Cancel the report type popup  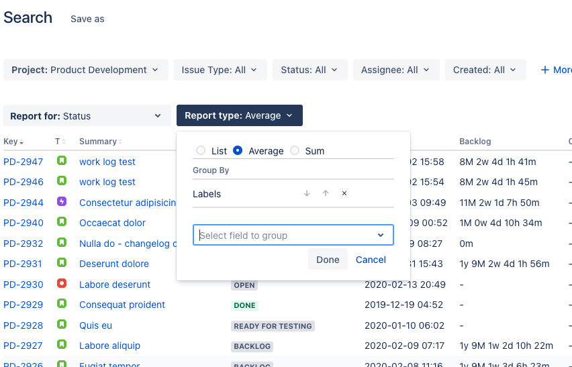[371, 260]
